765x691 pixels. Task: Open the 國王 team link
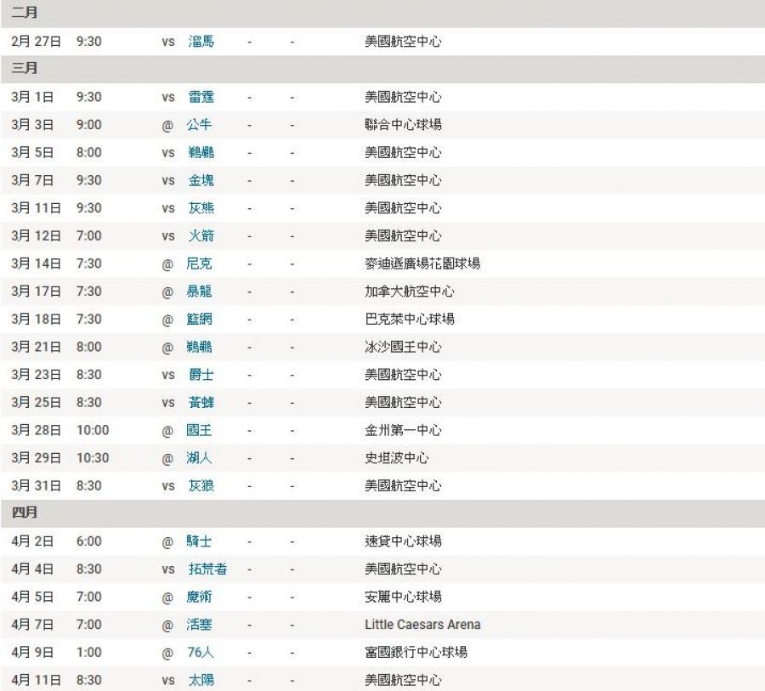199,431
